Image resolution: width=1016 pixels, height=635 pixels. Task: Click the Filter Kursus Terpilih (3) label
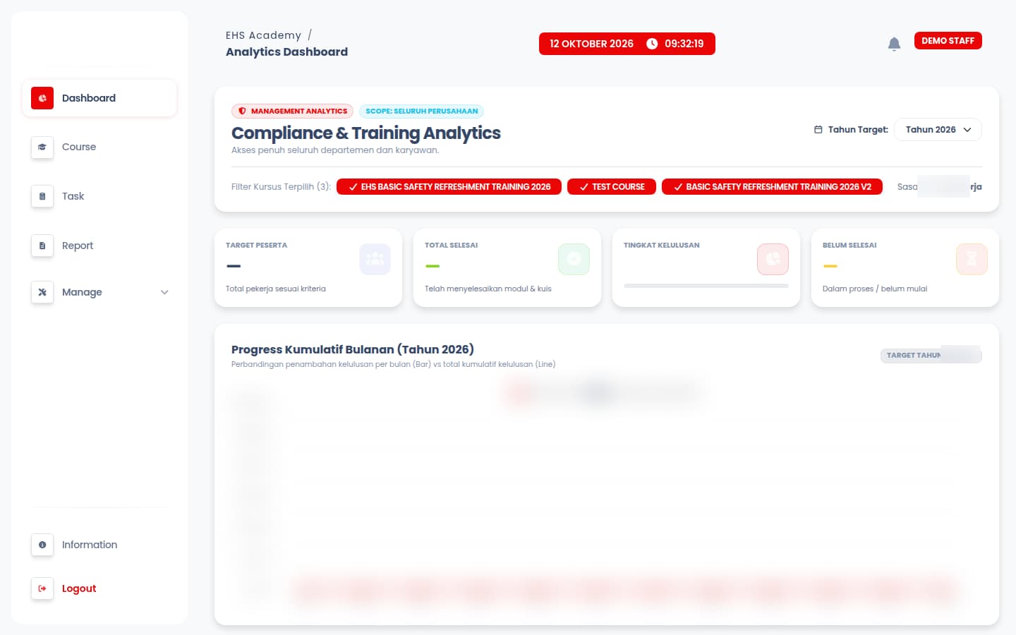coord(281,187)
